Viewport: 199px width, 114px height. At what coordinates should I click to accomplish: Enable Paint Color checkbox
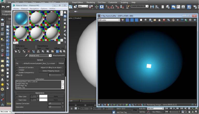[17, 100]
